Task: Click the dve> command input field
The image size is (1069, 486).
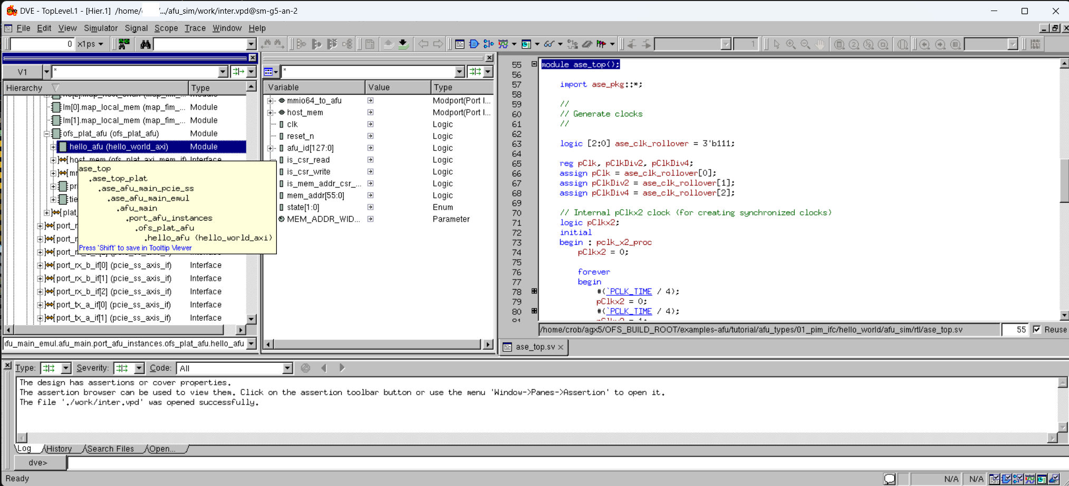Action: [564, 462]
